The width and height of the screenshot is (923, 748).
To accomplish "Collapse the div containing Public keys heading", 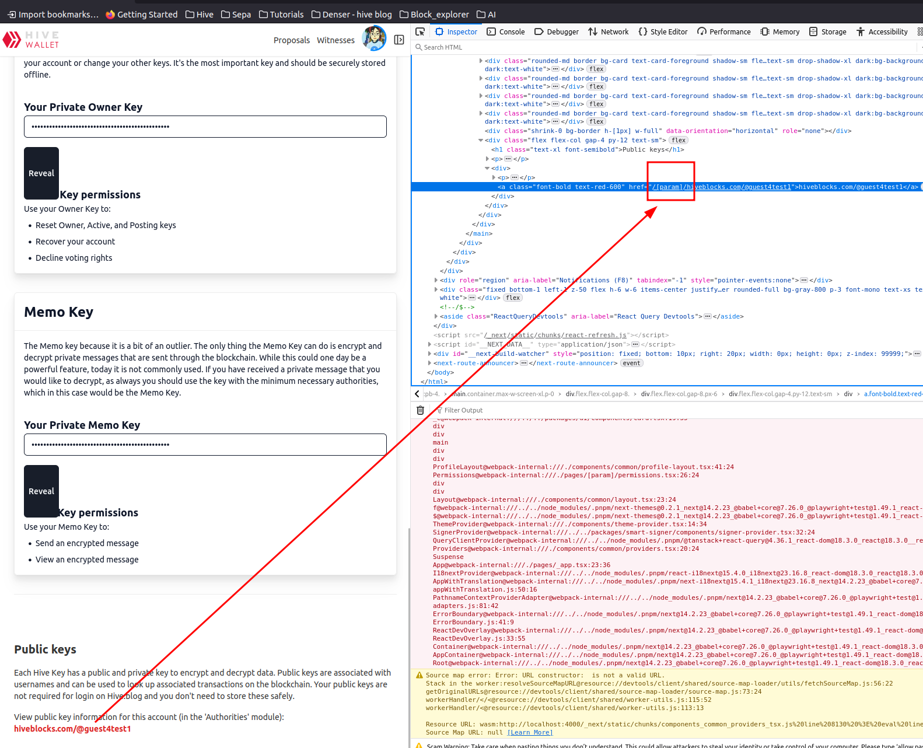I will pyautogui.click(x=481, y=140).
